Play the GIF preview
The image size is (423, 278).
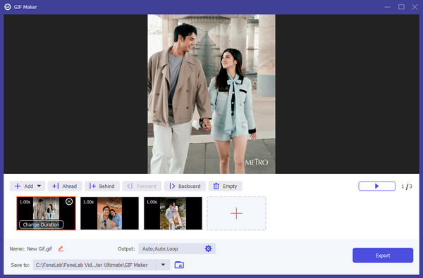[376, 186]
